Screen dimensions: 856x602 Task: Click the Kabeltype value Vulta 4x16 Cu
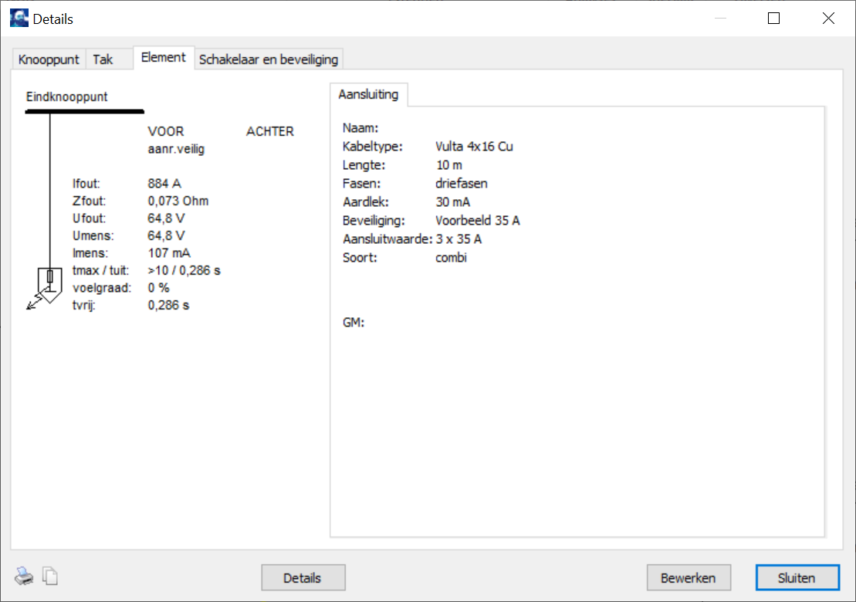pyautogui.click(x=474, y=147)
